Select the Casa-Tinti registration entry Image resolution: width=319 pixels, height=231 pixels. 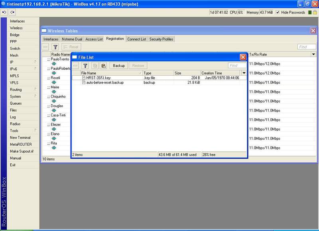pos(58,115)
